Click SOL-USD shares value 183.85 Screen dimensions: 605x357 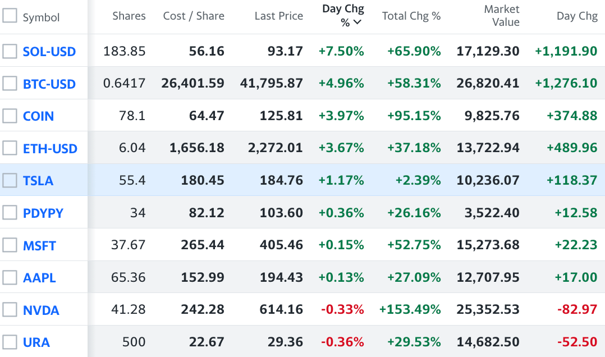click(124, 51)
